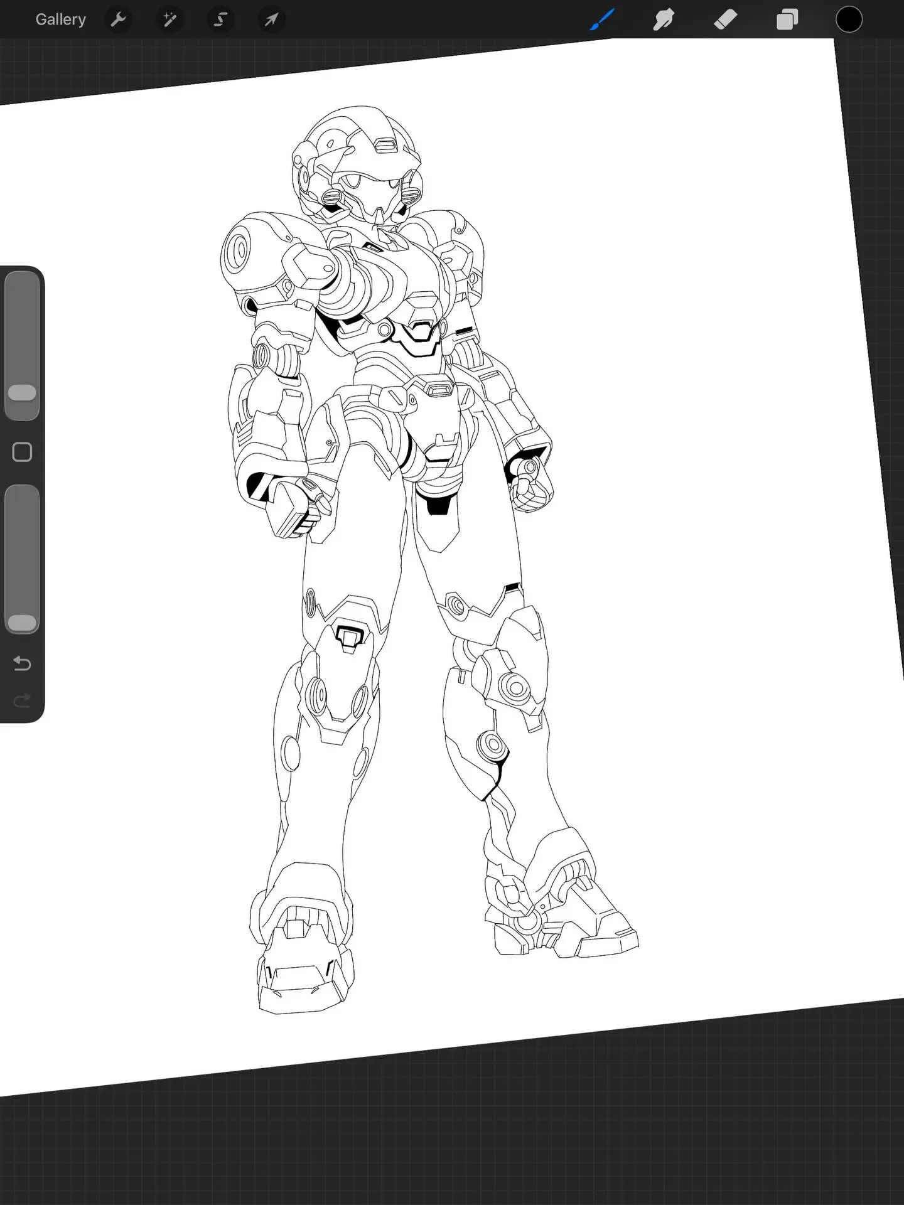This screenshot has height=1205, width=904.
Task: Click the brush opacity slider handle
Action: pos(22,623)
